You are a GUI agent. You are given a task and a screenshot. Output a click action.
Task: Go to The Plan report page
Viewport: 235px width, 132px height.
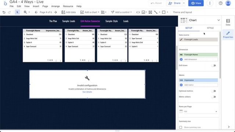[53, 21]
